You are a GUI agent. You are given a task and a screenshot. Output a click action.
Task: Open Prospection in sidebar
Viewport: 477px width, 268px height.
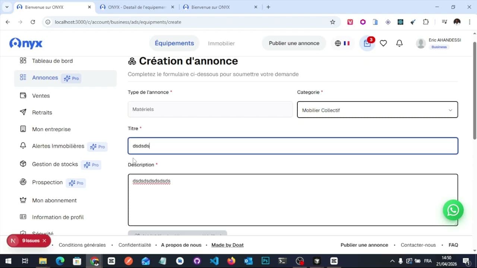[x=65, y=182]
